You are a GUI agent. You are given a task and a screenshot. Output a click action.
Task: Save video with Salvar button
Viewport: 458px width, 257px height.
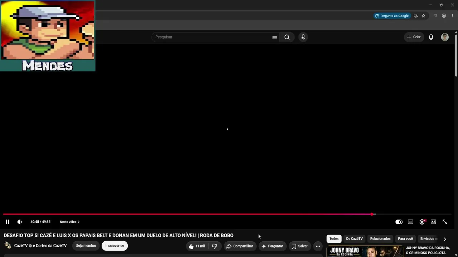click(299, 246)
